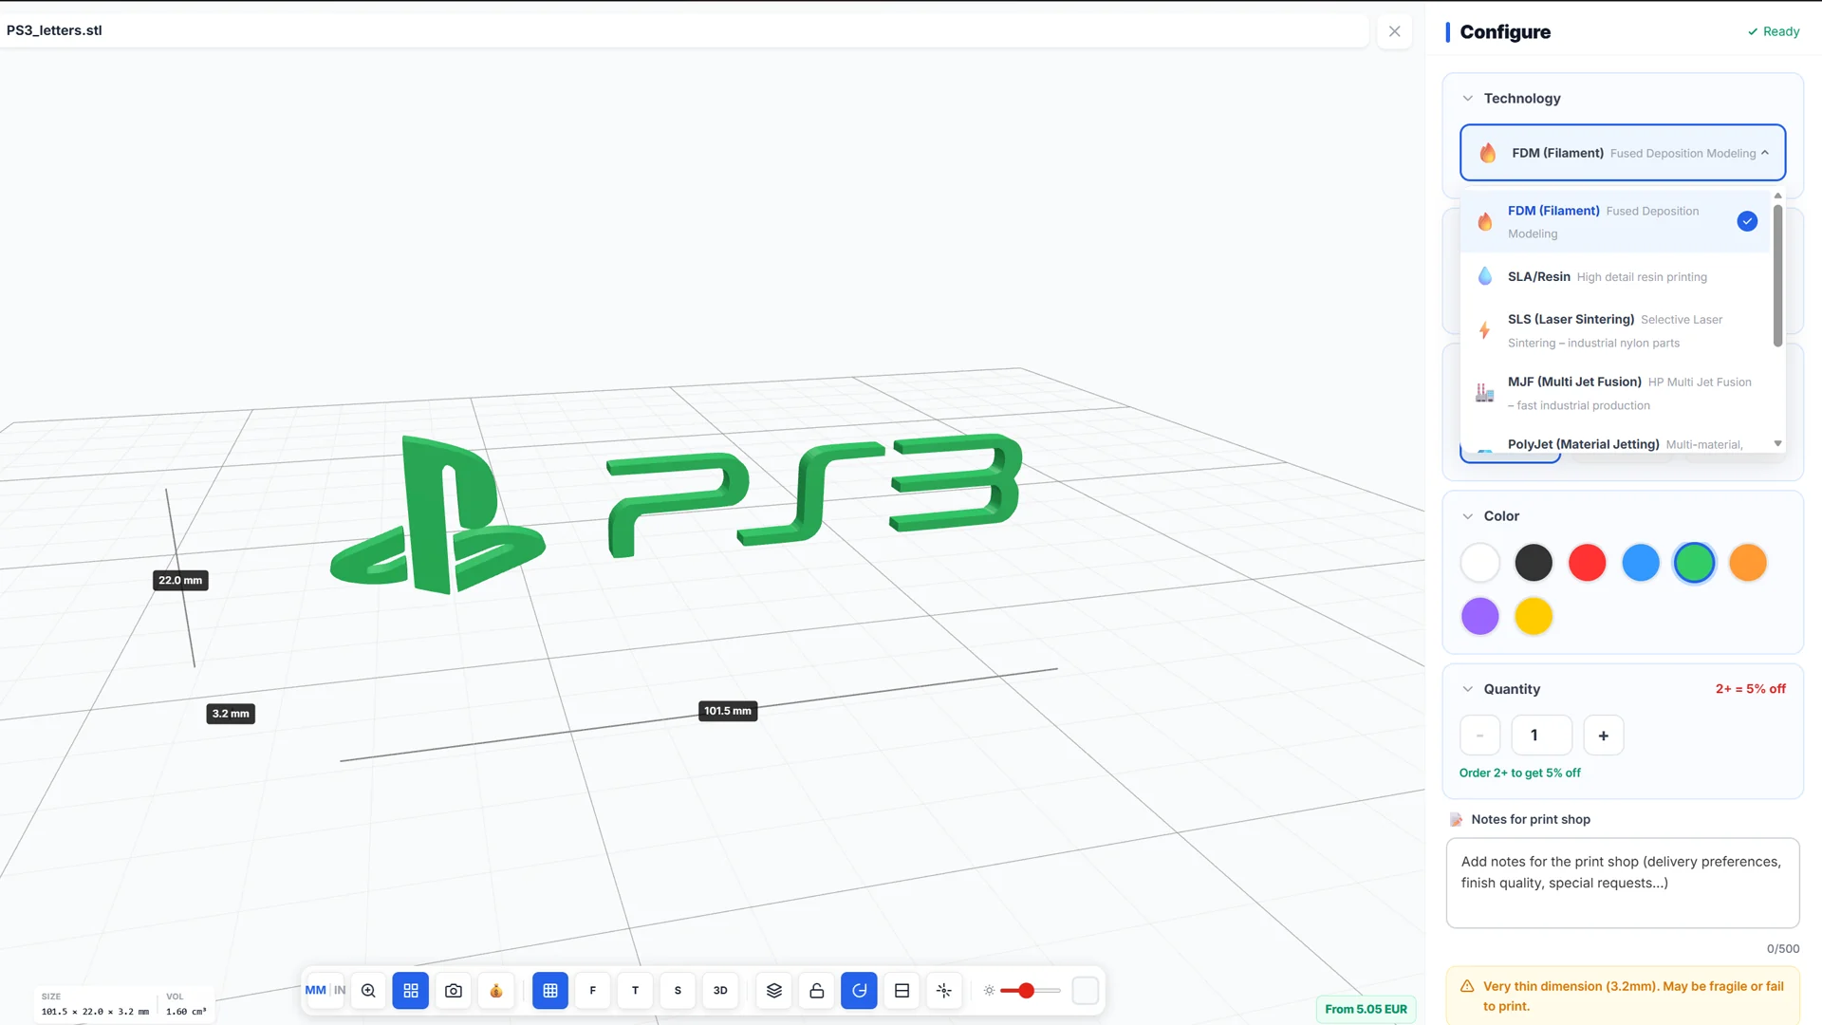1822x1025 pixels.
Task: Take a screenshot with the camera icon
Action: [454, 990]
